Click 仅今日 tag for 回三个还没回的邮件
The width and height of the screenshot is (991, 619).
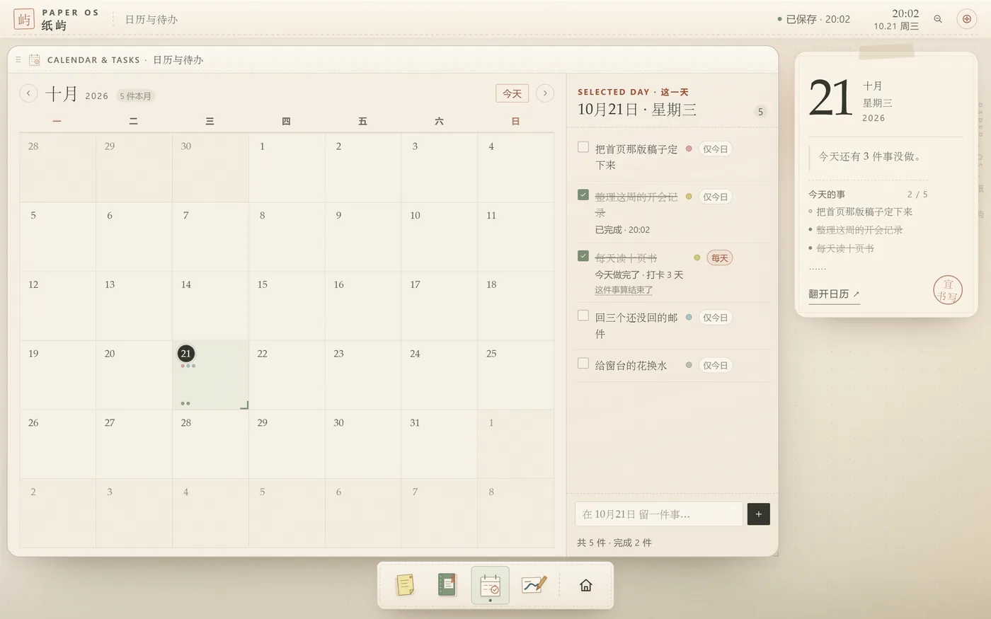tap(715, 318)
